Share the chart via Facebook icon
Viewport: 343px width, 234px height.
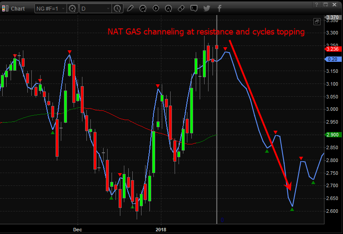click(x=220, y=8)
